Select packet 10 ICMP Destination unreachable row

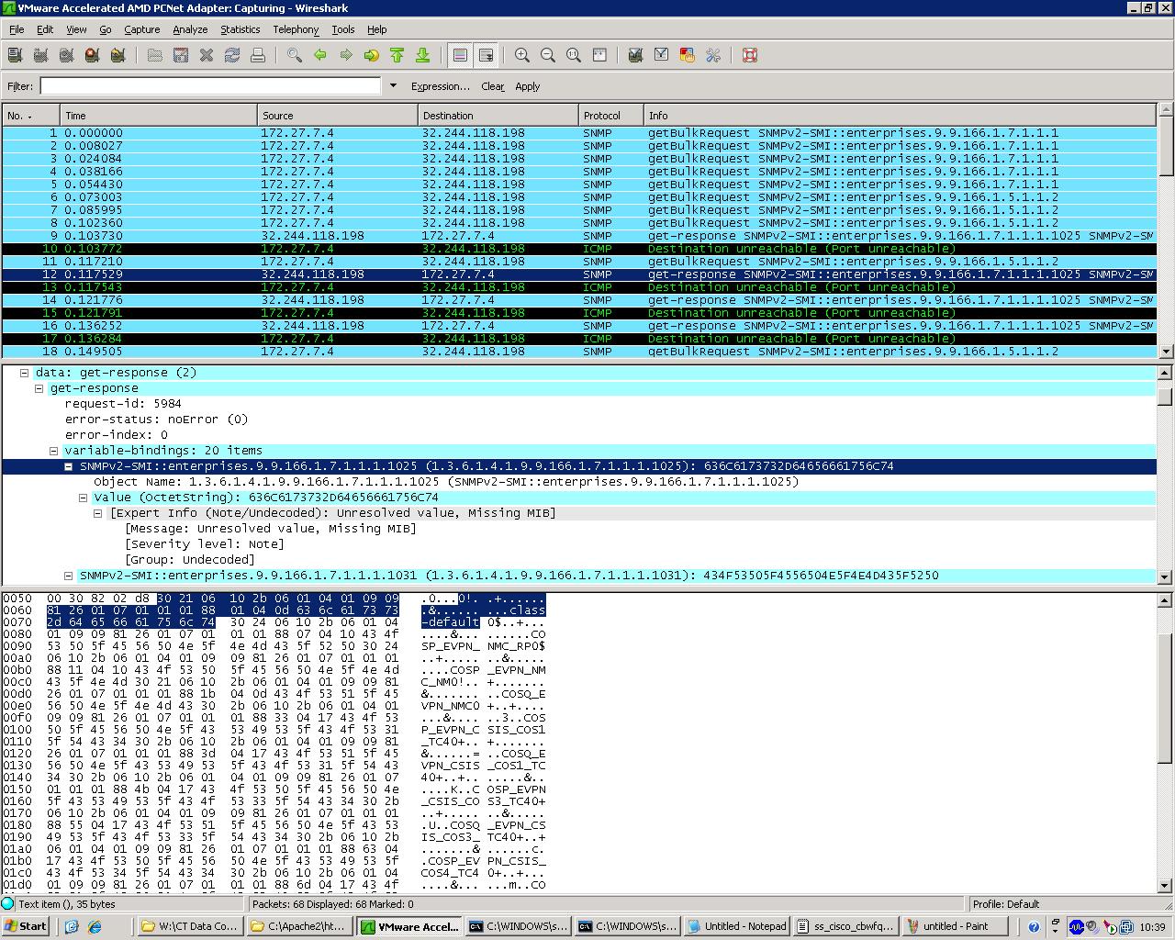pyautogui.click(x=578, y=249)
